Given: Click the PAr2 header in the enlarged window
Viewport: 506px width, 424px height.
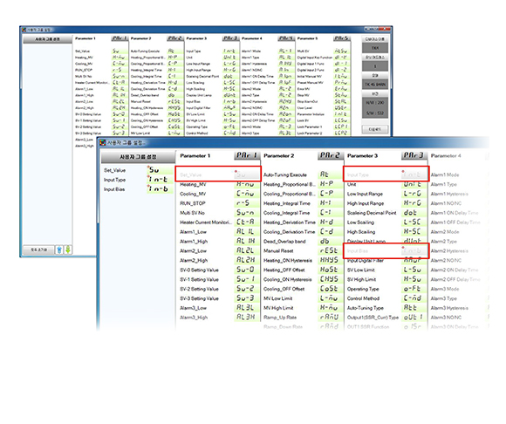Looking at the screenshot, I should (330, 155).
